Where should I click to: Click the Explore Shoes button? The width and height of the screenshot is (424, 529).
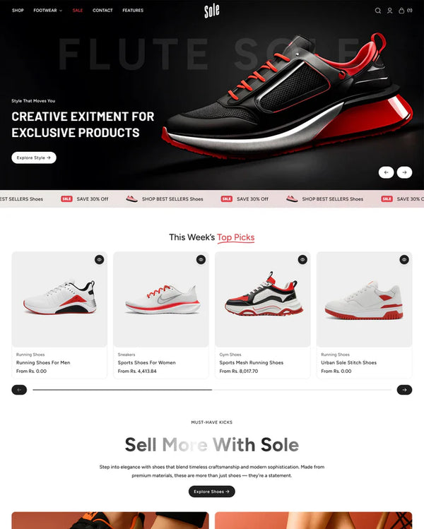point(212,492)
